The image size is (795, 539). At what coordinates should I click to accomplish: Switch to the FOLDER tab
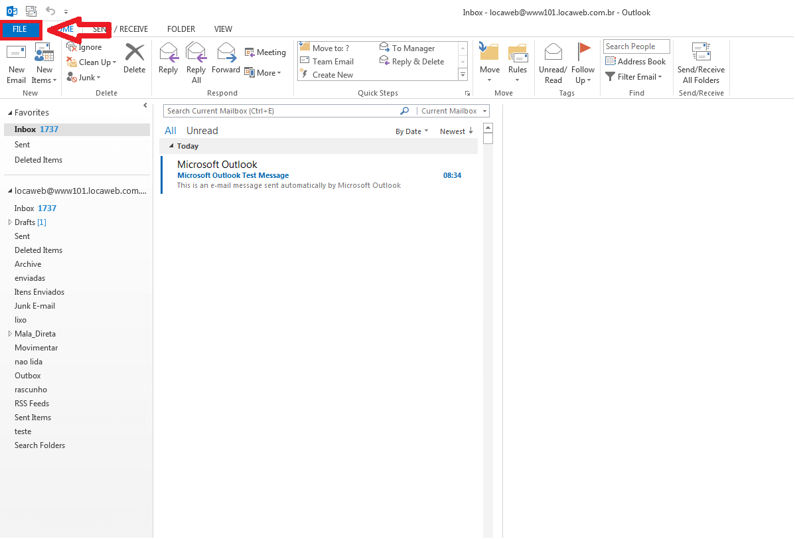point(181,29)
